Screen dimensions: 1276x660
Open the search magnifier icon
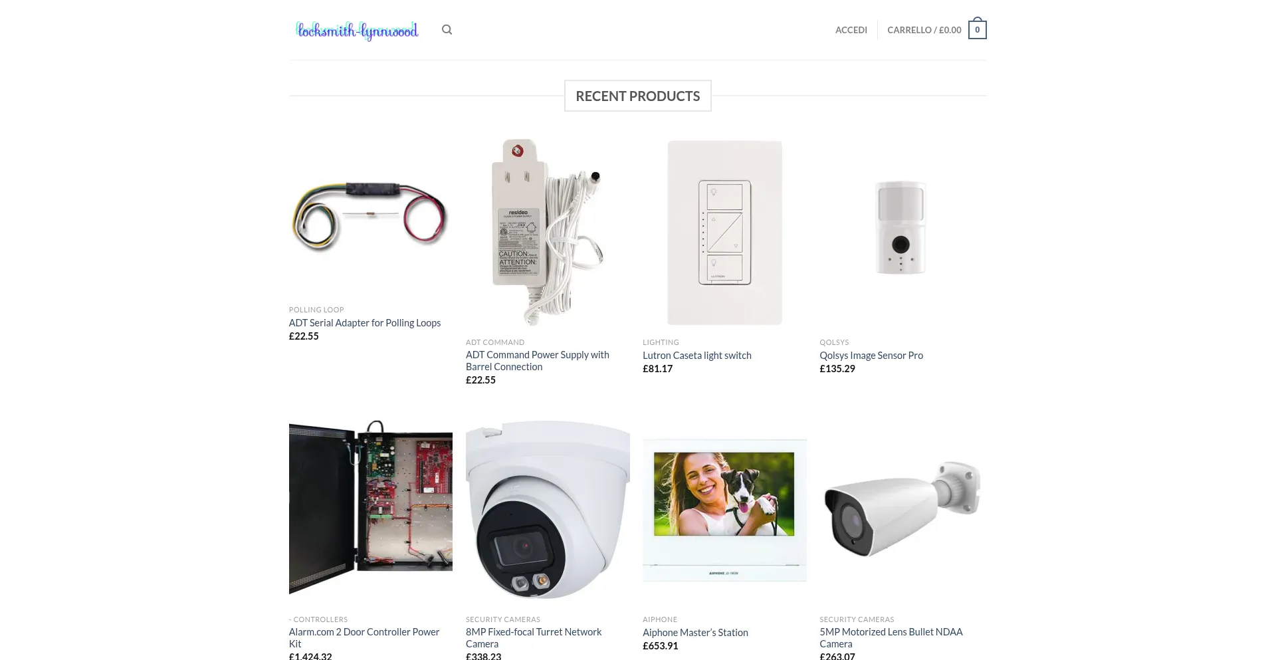[x=447, y=30]
